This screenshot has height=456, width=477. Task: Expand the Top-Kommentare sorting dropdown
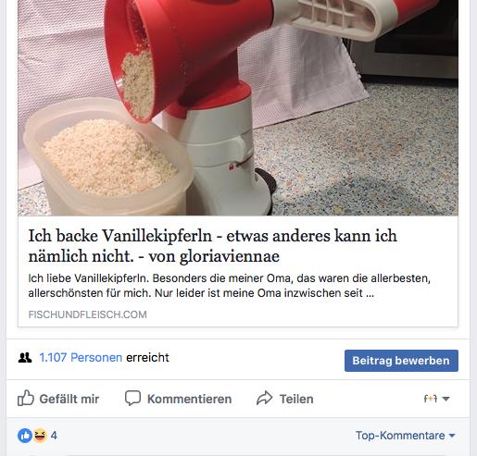coord(406,436)
